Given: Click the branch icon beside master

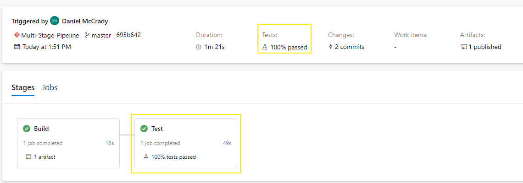Looking at the screenshot, I should tap(87, 35).
